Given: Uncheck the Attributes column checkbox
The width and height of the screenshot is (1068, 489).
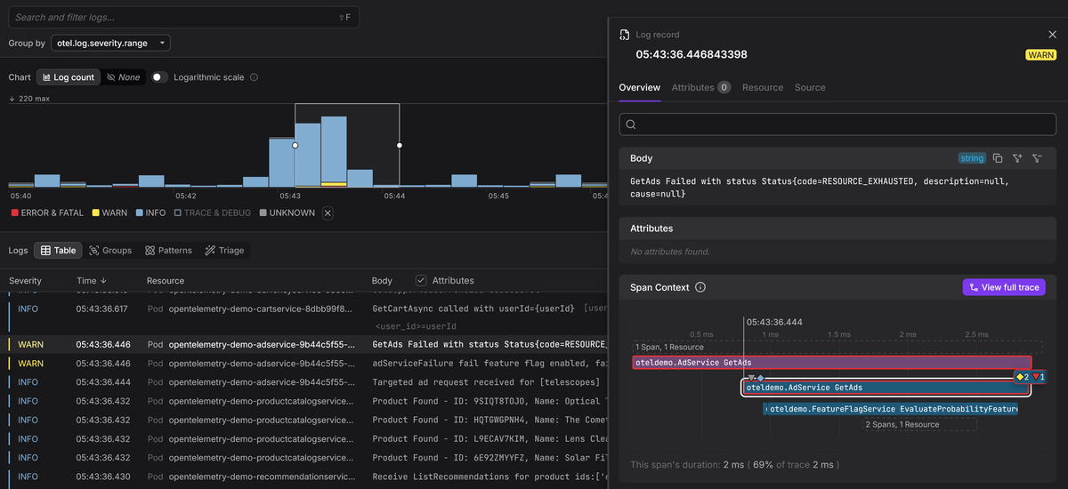Looking at the screenshot, I should click(x=421, y=280).
